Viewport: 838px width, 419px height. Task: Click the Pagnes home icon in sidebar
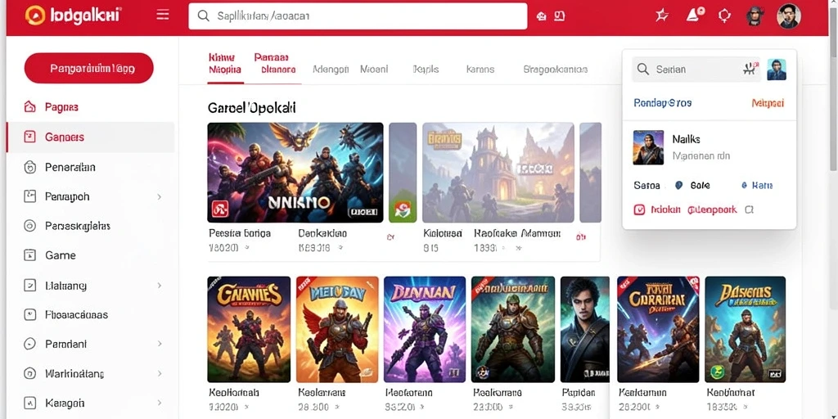point(30,107)
